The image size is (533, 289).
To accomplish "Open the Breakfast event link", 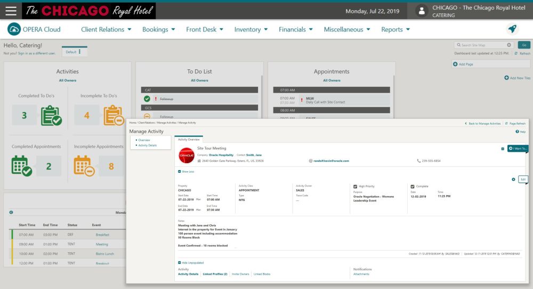I will pos(102,235).
